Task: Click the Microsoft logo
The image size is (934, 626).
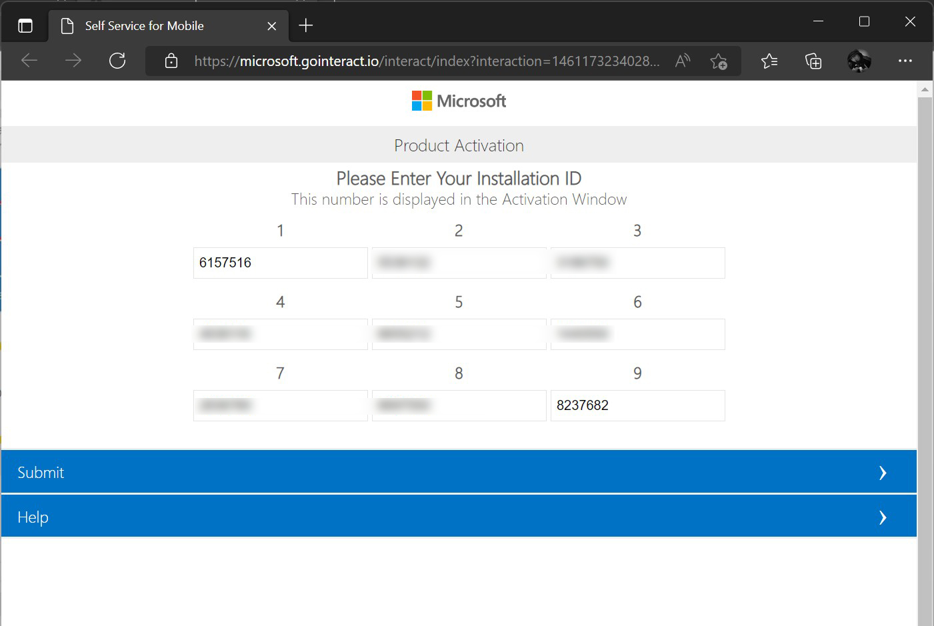Action: point(459,101)
